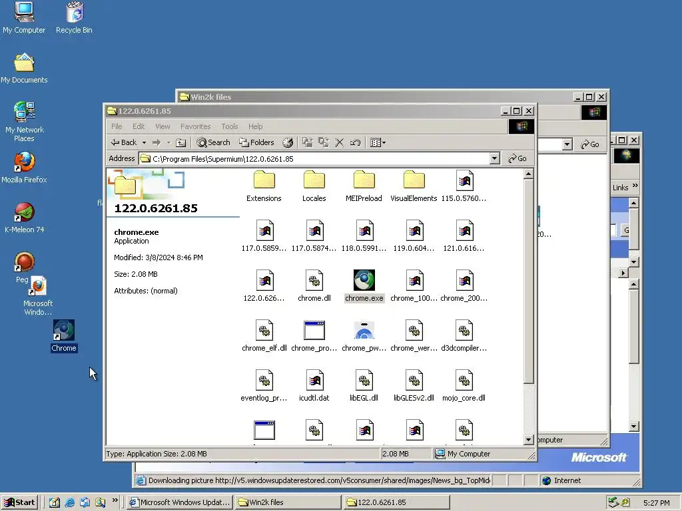Select the 115.0.5760... file
The image size is (682, 511).
pyautogui.click(x=464, y=186)
